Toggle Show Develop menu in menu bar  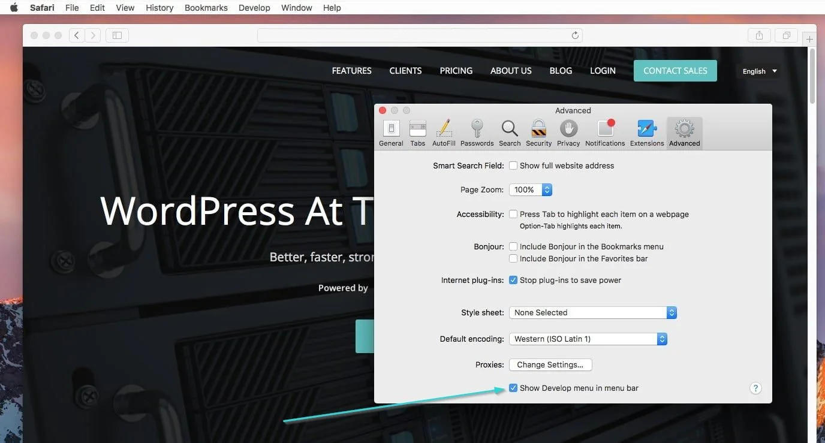pyautogui.click(x=513, y=388)
